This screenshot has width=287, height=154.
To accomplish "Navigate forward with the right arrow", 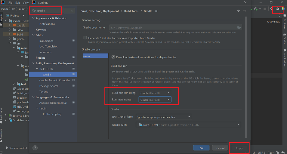I will click(245, 11).
